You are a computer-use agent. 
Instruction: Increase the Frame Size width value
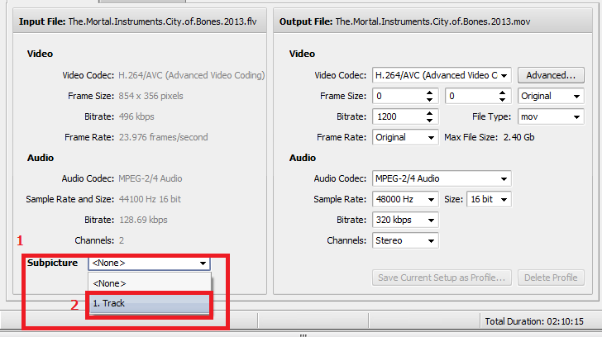coord(430,93)
